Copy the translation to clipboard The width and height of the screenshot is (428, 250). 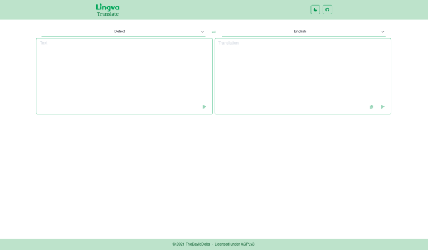372,106
